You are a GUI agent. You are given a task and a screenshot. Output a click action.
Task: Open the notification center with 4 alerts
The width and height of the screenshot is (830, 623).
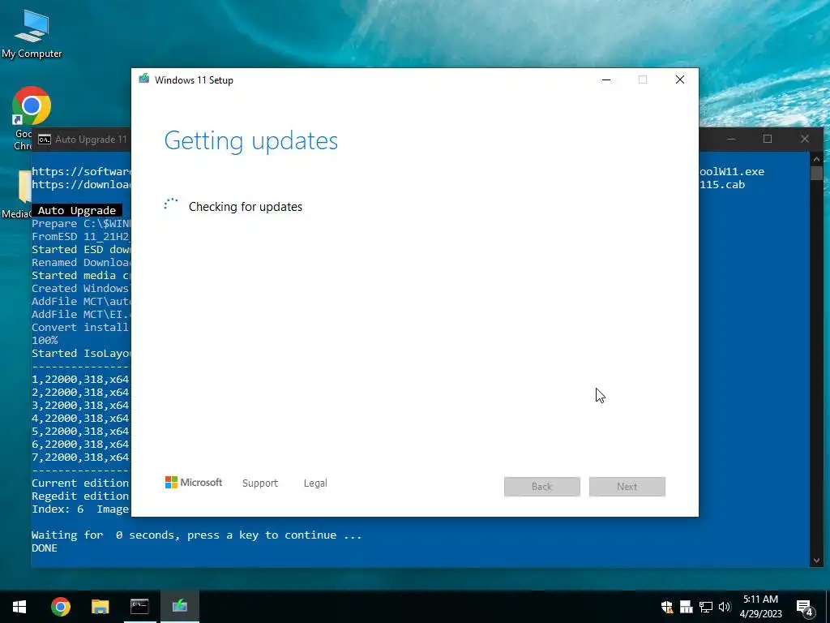[x=805, y=608]
